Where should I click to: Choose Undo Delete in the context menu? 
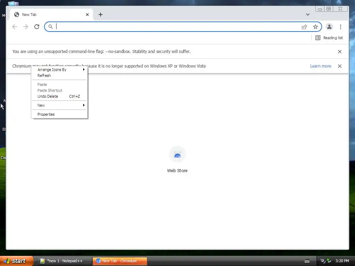pyautogui.click(x=59, y=96)
